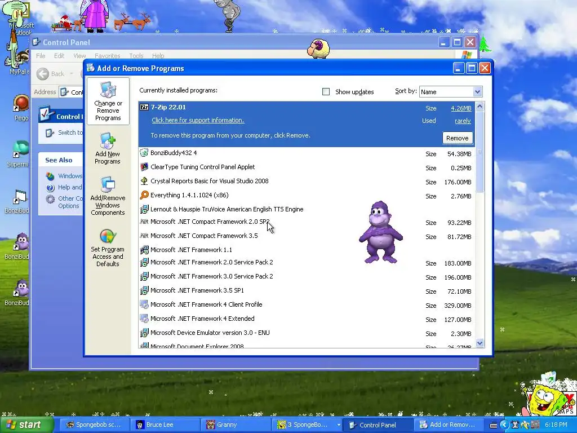Screen dimensions: 577x433
Task: Click the rarely used link
Action: (x=463, y=121)
